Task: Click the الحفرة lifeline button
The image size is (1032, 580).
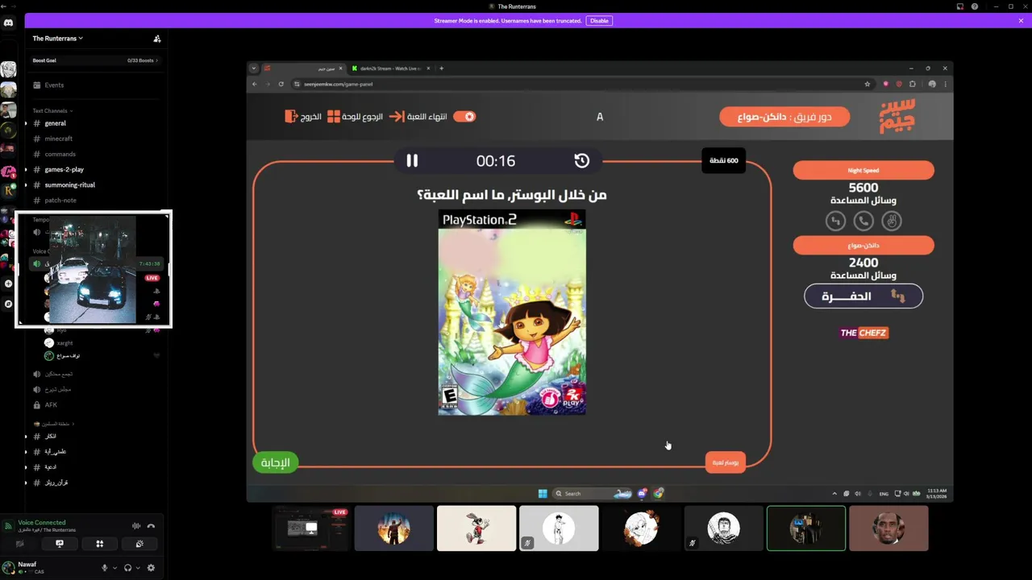Action: coord(863,296)
